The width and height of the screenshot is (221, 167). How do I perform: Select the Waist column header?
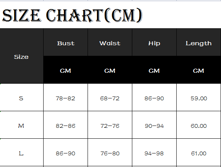110,42
